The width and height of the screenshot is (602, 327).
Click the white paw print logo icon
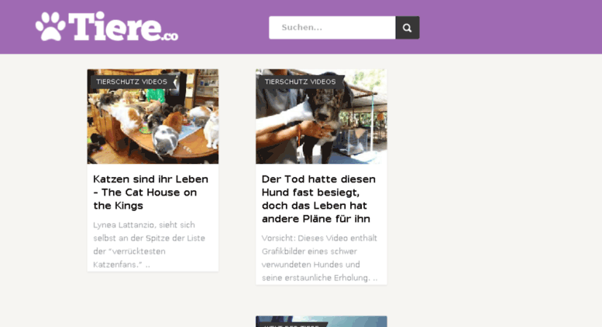point(50,26)
